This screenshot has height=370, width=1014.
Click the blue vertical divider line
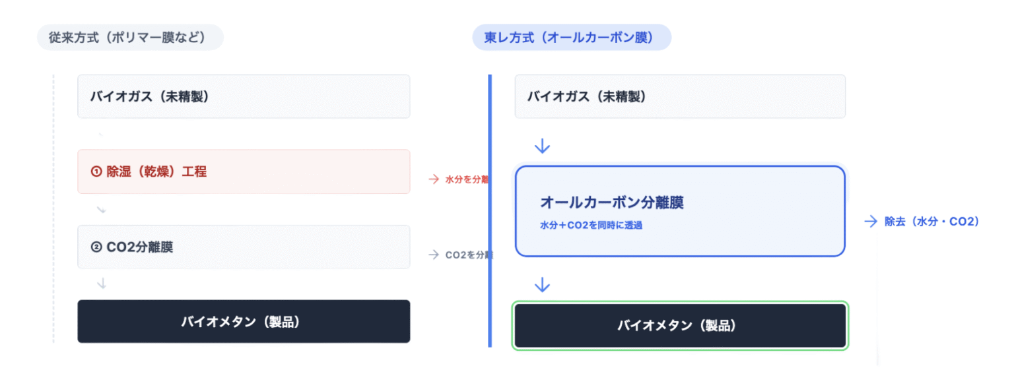490,211
